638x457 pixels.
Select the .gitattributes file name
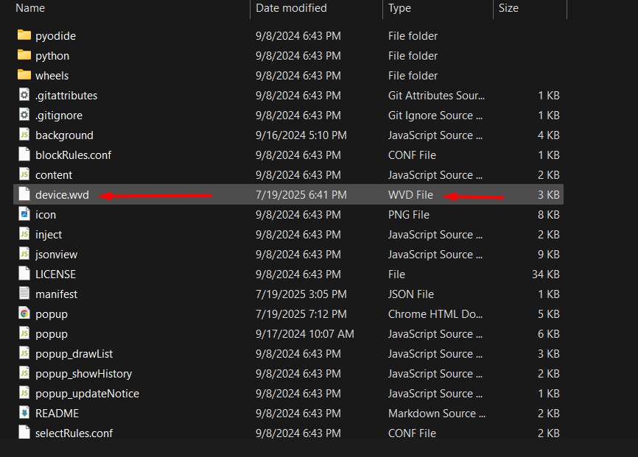click(x=66, y=96)
